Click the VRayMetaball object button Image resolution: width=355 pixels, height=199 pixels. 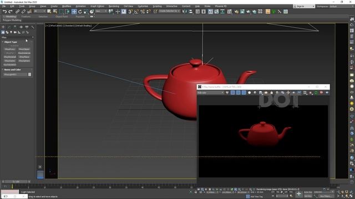coord(10,57)
